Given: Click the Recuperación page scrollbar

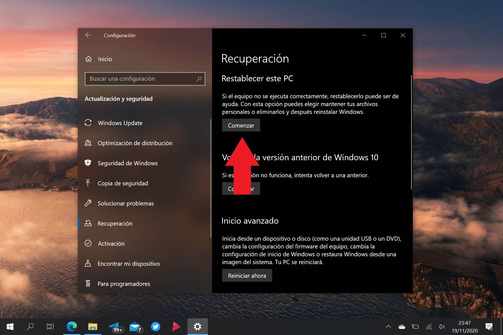Looking at the screenshot, I should click(x=411, y=132).
